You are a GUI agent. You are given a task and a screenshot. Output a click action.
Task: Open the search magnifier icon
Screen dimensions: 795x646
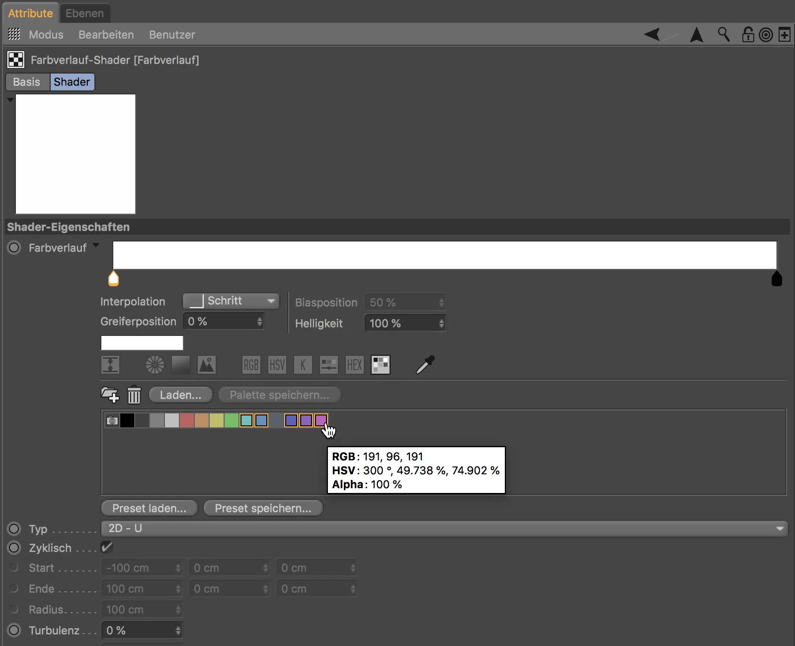pyautogui.click(x=723, y=34)
